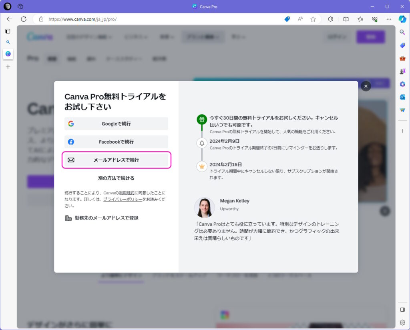Open the shopping tag icon in address bar

coord(287,19)
